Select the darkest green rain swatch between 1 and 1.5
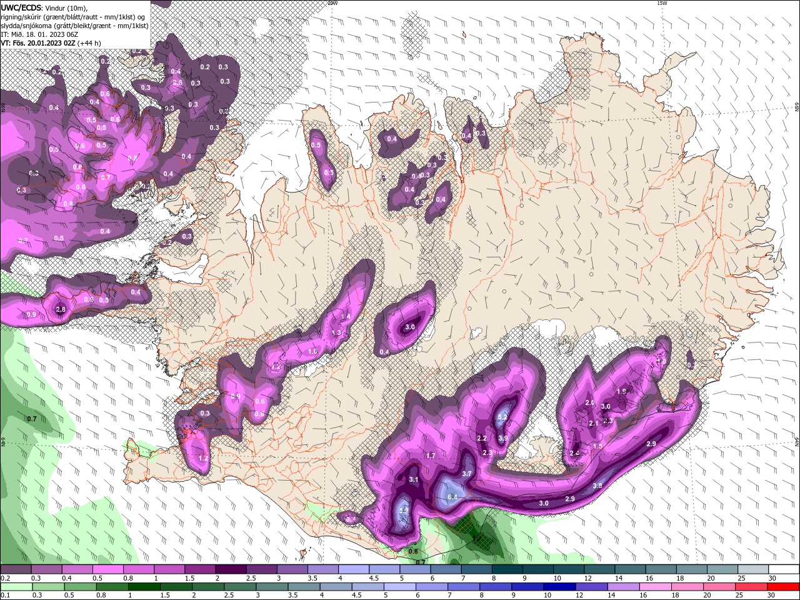800x600 pixels. (x=144, y=587)
